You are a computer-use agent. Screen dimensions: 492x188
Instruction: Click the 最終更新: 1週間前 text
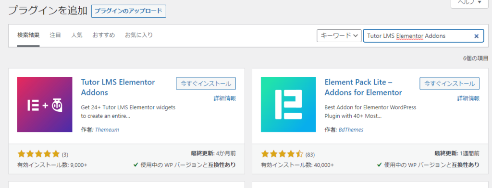tap(457, 153)
